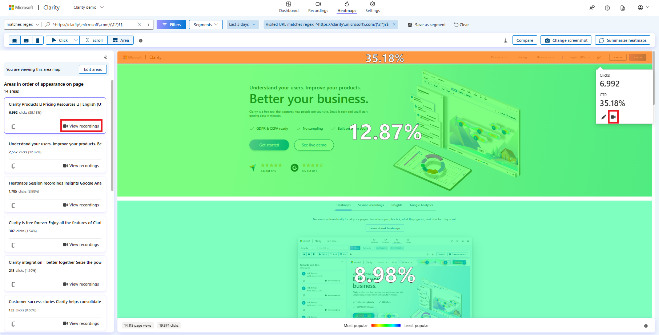
Task: Go to the Recordings tab
Action: (x=318, y=7)
